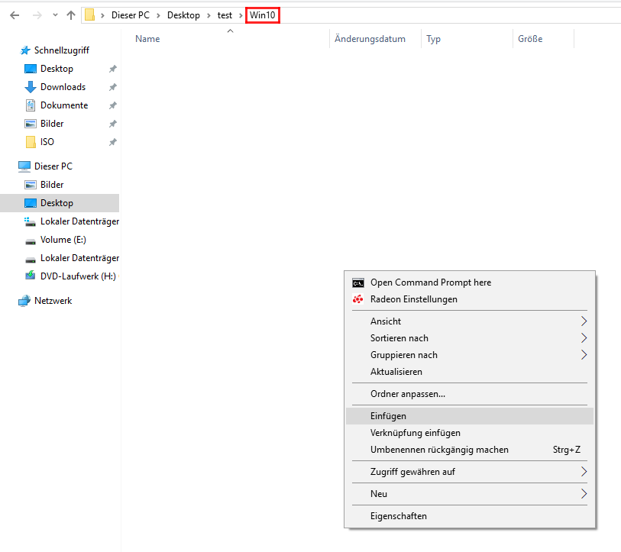Expand chevron before 'Dieser PC' in breadcrumb

point(102,15)
